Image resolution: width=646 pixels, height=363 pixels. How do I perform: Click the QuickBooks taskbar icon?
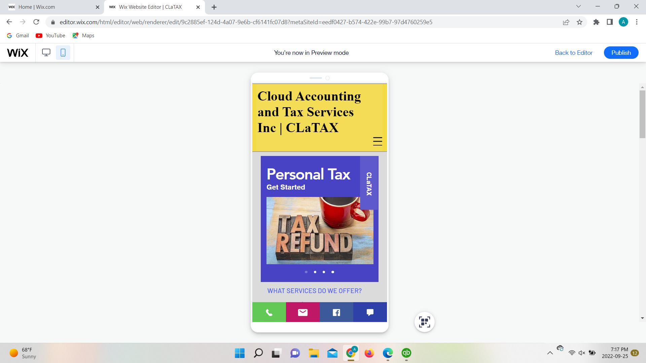coord(406,353)
